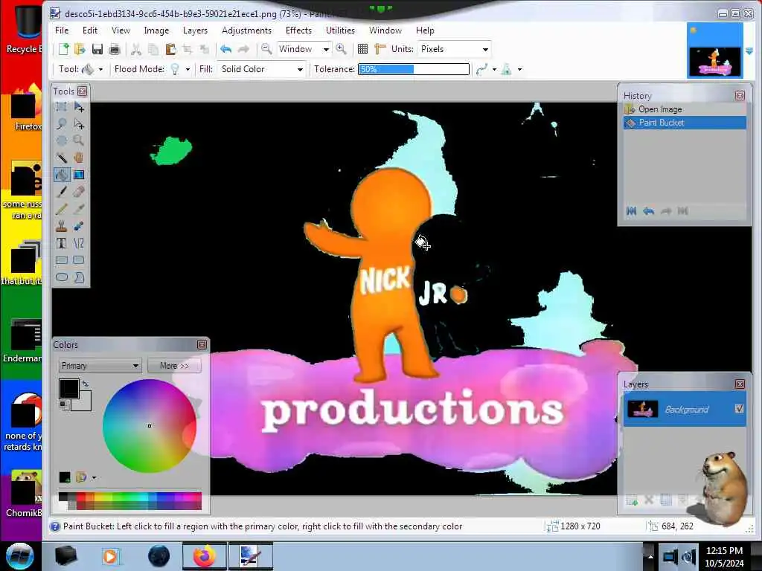Select the Recolor tool
Viewport: 762px width, 571px height.
point(79,226)
